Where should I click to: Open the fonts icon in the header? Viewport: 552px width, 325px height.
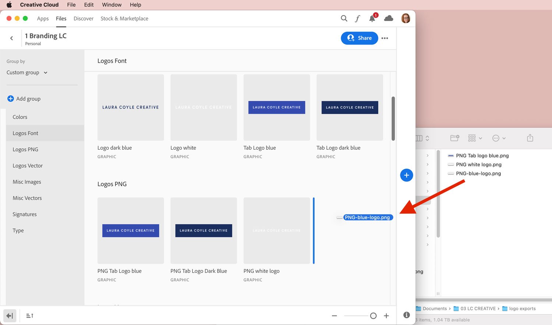(x=357, y=18)
